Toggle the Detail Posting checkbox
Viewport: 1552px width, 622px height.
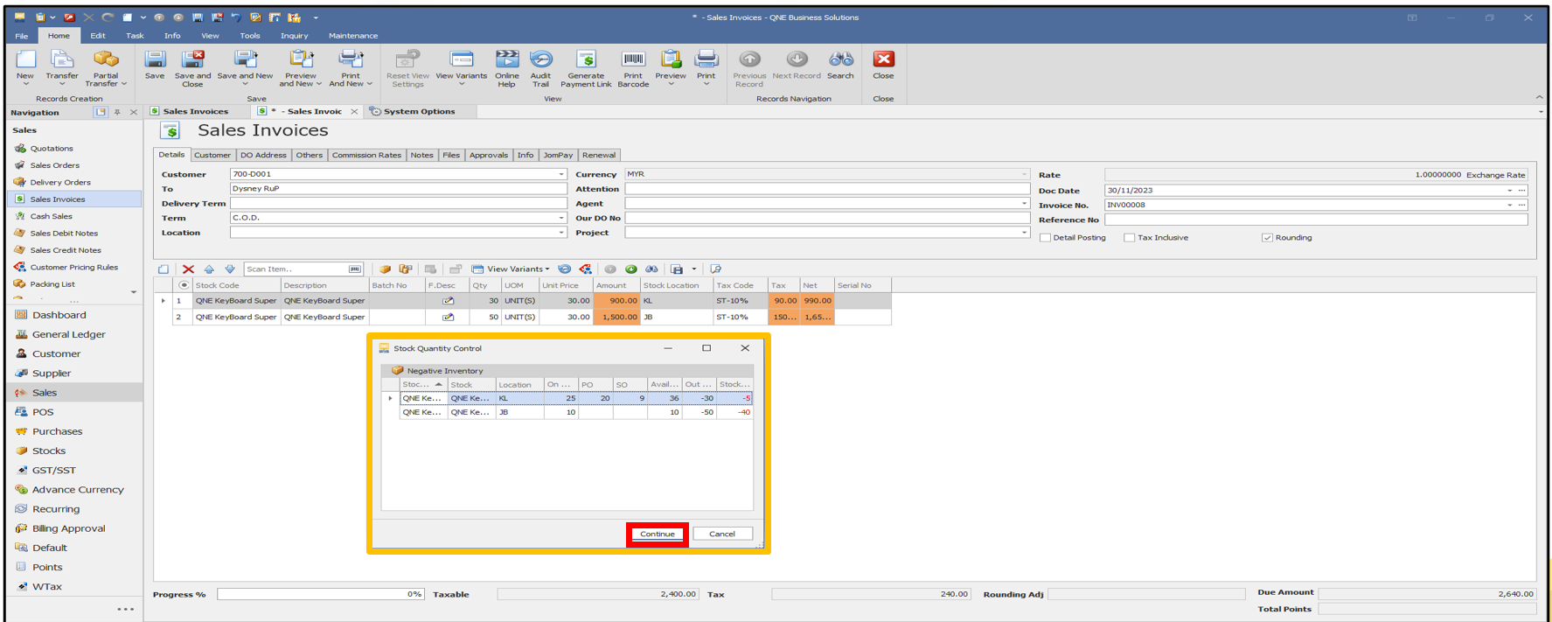pyautogui.click(x=1046, y=238)
